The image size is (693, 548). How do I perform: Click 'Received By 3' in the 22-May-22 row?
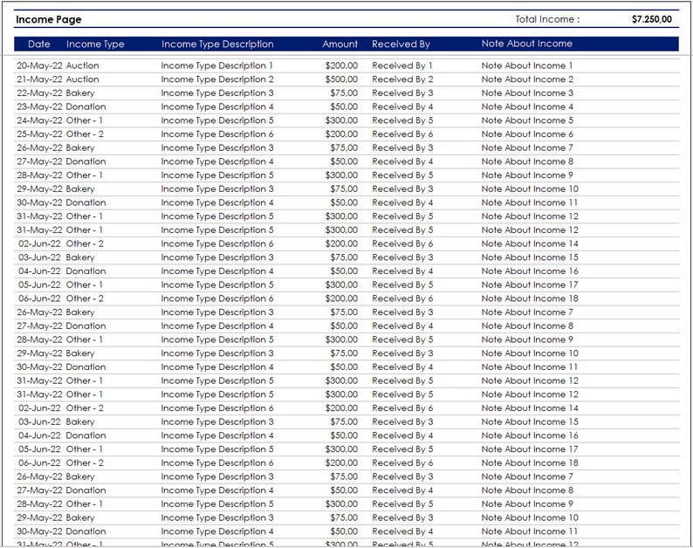[x=402, y=93]
